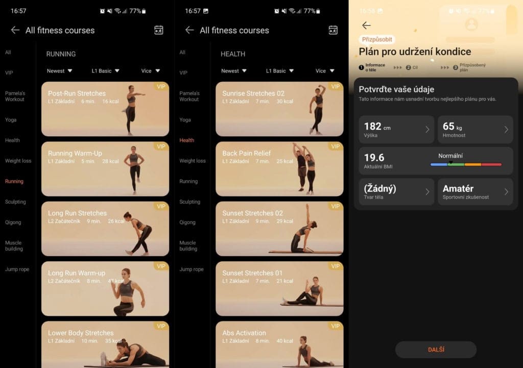The width and height of the screenshot is (523, 368).
Task: Open the Newest sort dropdown
Action: coord(59,70)
